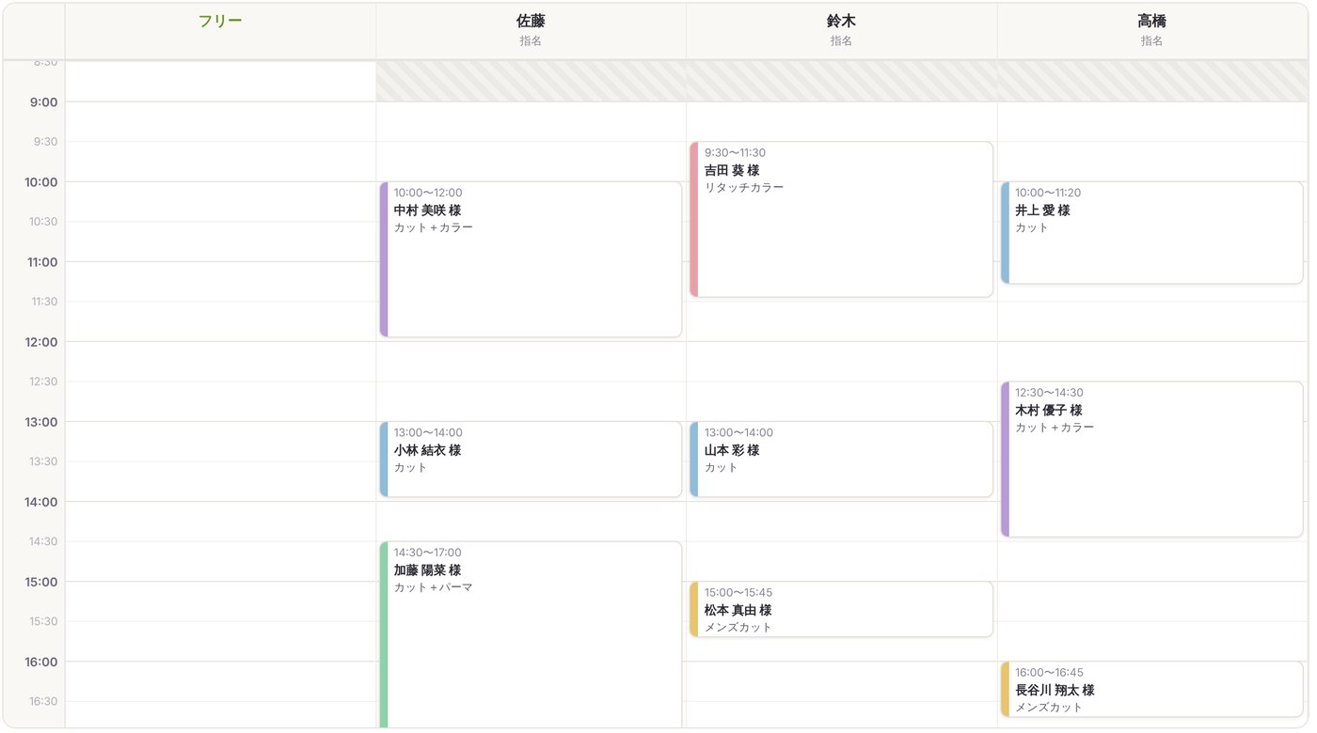Viewport: 1317px width, 733px height.
Task: Open 加藤 陽菜 カット+パーマ appointment
Action: point(531,634)
